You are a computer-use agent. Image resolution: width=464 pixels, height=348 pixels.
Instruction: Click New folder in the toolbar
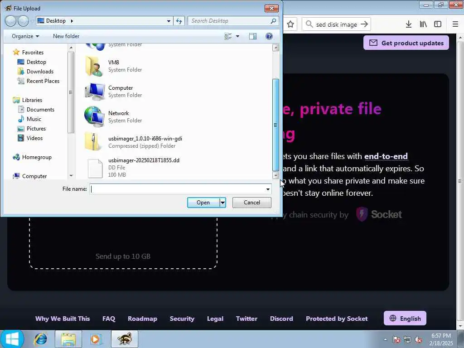click(66, 36)
